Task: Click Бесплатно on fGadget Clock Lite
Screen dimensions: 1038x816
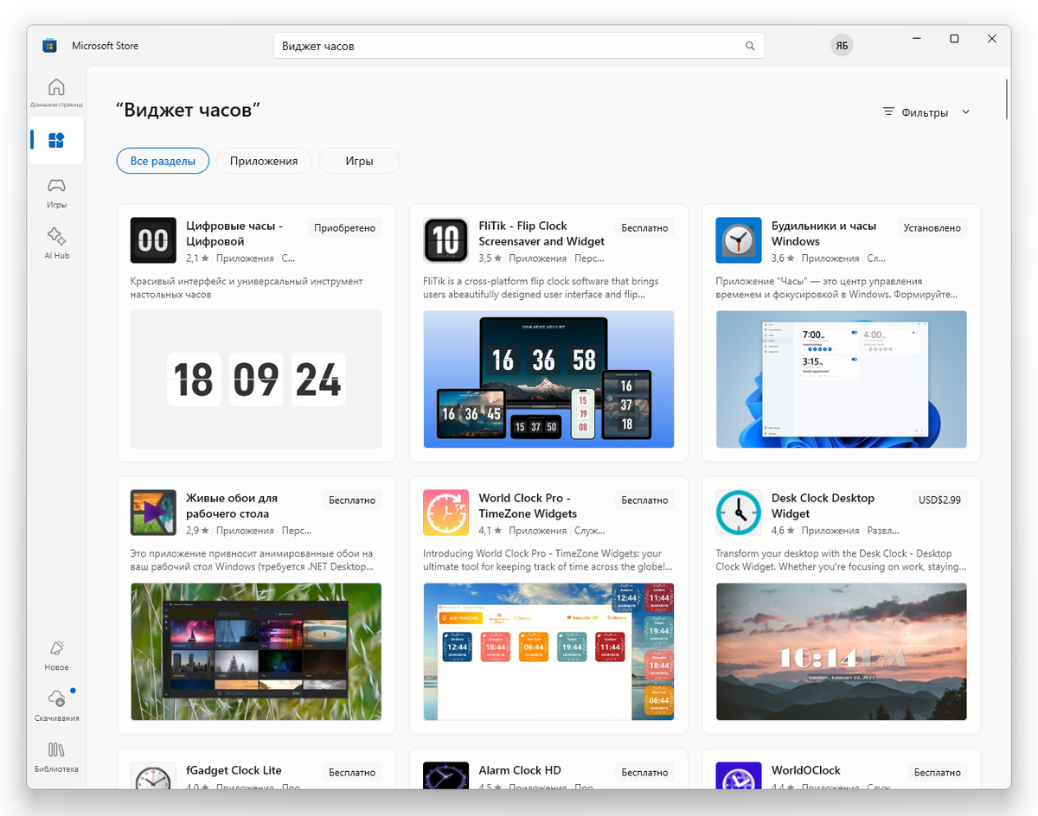Action: 352,773
